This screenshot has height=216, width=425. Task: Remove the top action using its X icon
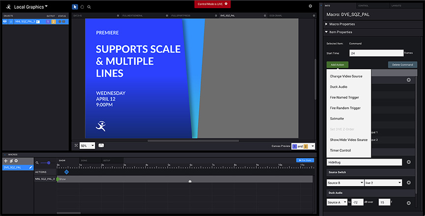tap(408, 80)
